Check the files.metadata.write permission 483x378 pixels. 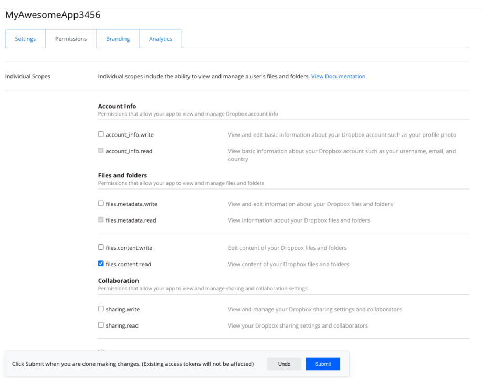click(x=100, y=203)
